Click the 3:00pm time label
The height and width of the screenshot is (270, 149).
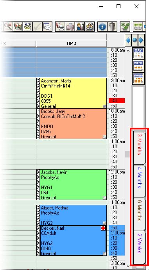pyautogui.click(x=118, y=263)
